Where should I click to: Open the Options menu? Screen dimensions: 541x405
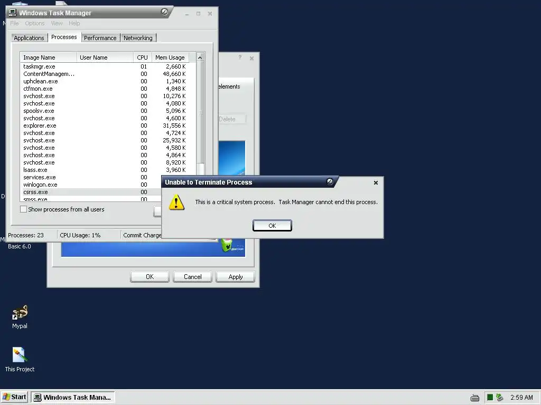(34, 23)
